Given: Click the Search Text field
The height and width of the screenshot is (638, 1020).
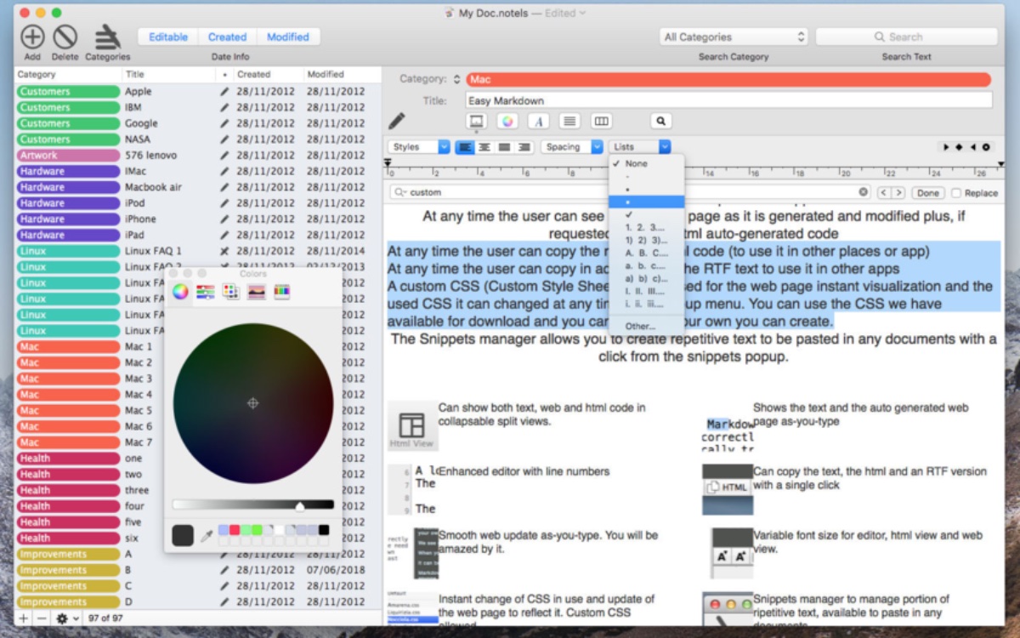Looking at the screenshot, I should click(x=906, y=37).
